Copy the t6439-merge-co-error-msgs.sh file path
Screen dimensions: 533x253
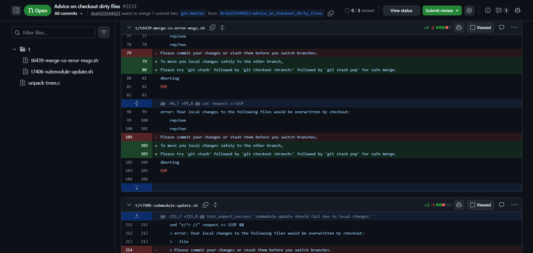tap(212, 27)
